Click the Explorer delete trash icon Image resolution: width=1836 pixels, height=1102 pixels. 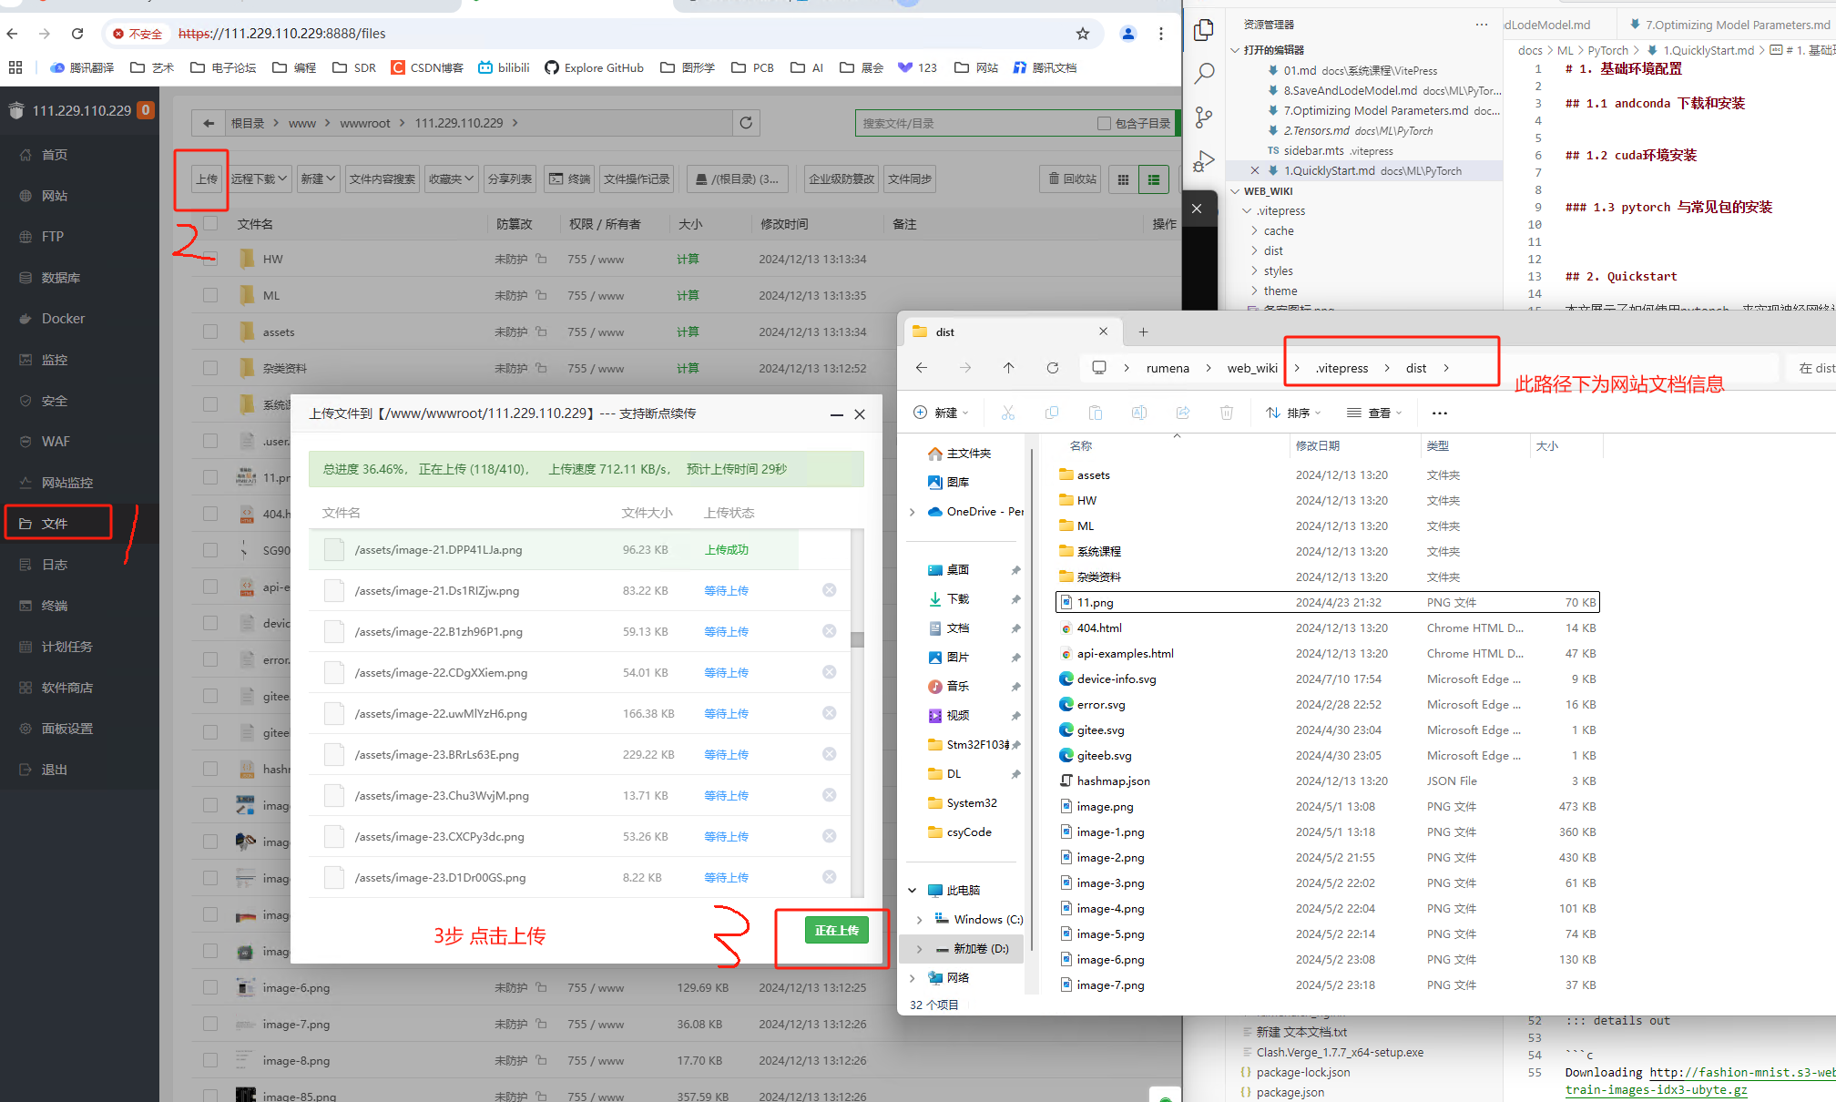pos(1227,413)
